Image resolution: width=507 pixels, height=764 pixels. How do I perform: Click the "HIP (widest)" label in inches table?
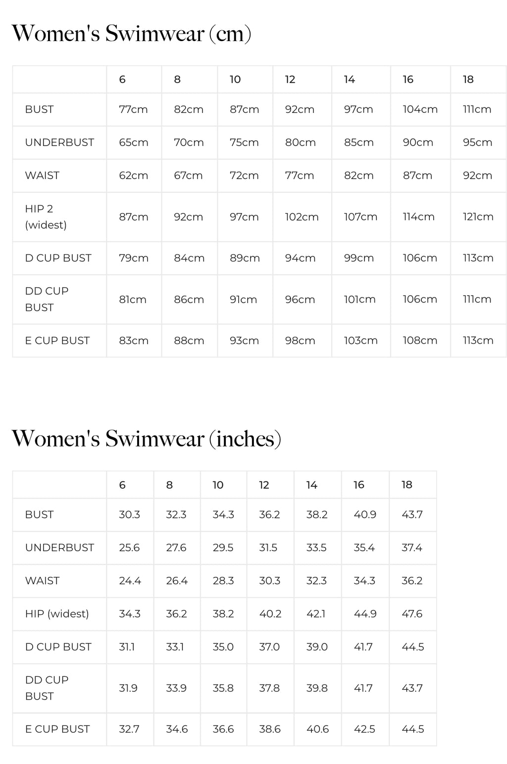tap(57, 614)
